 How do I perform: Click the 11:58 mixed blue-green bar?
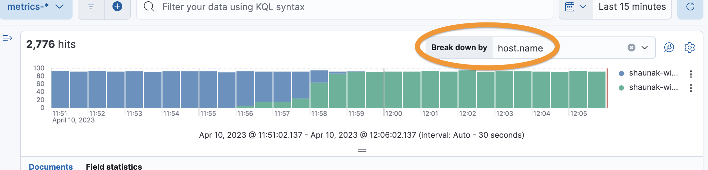pos(319,89)
